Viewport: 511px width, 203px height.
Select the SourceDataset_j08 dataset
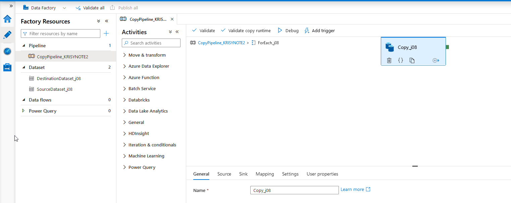pyautogui.click(x=54, y=89)
